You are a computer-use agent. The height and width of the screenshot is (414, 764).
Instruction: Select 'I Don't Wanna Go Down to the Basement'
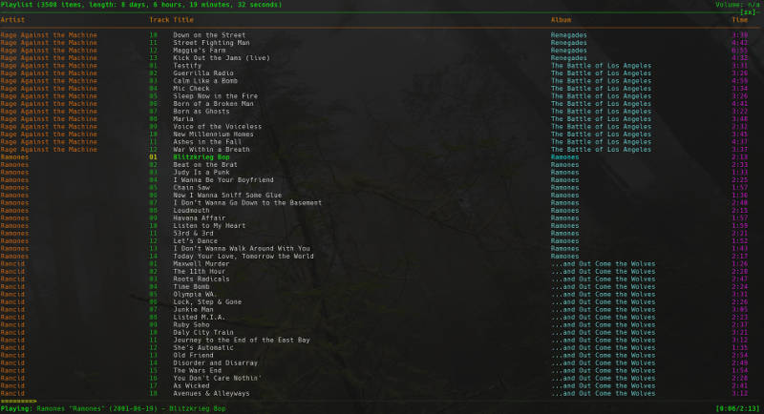(x=247, y=203)
